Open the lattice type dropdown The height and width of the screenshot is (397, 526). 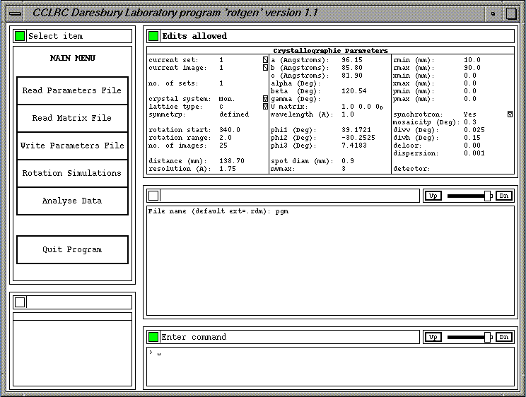pyautogui.click(x=266, y=107)
